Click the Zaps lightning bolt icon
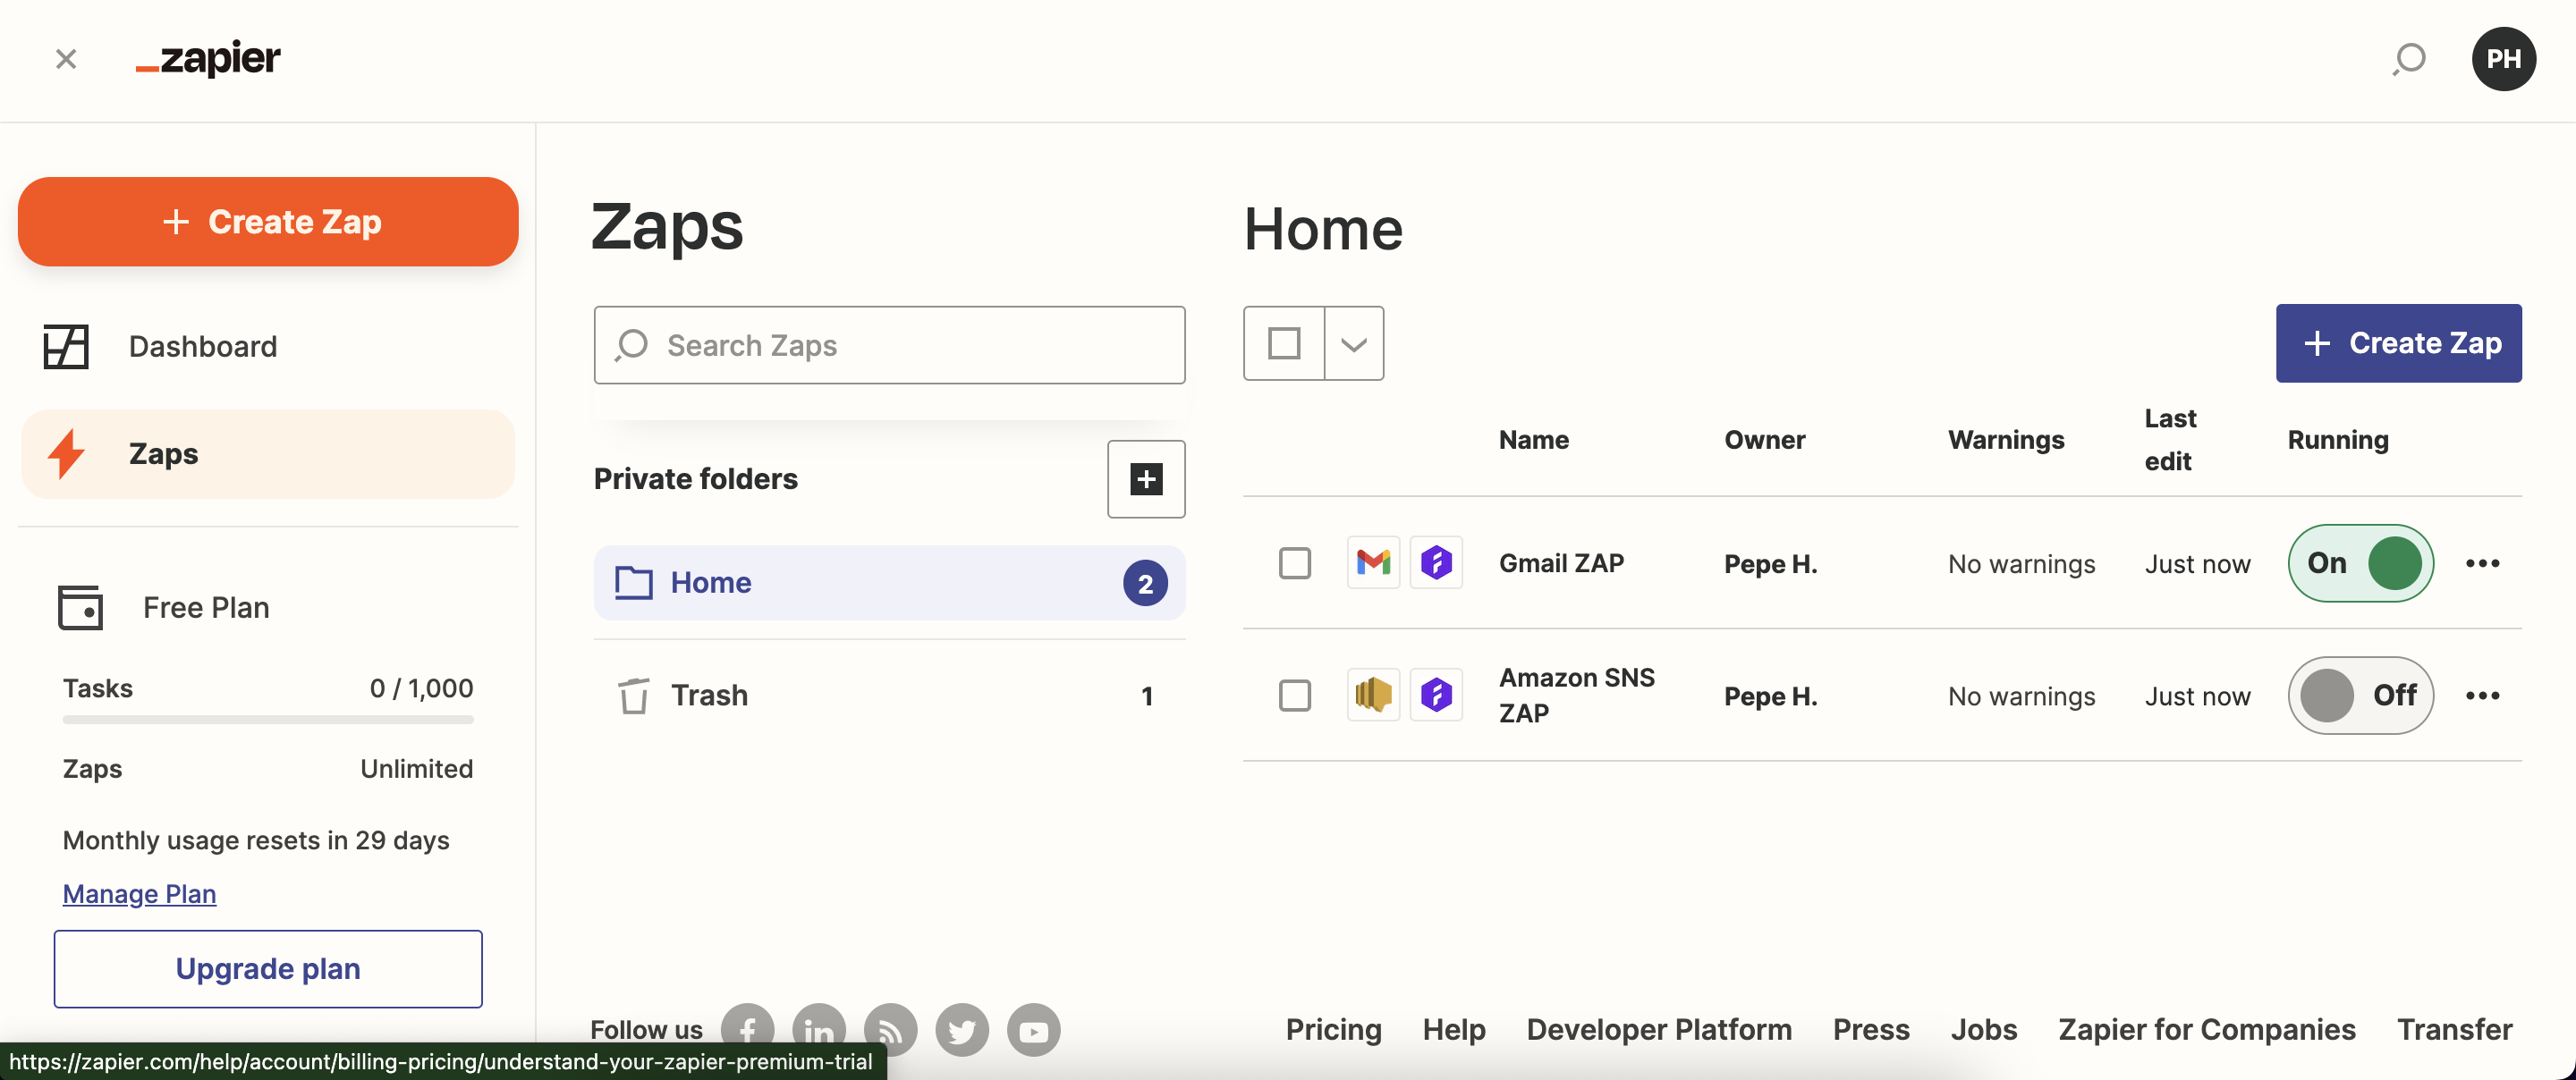This screenshot has height=1080, width=2576. pyautogui.click(x=66, y=454)
